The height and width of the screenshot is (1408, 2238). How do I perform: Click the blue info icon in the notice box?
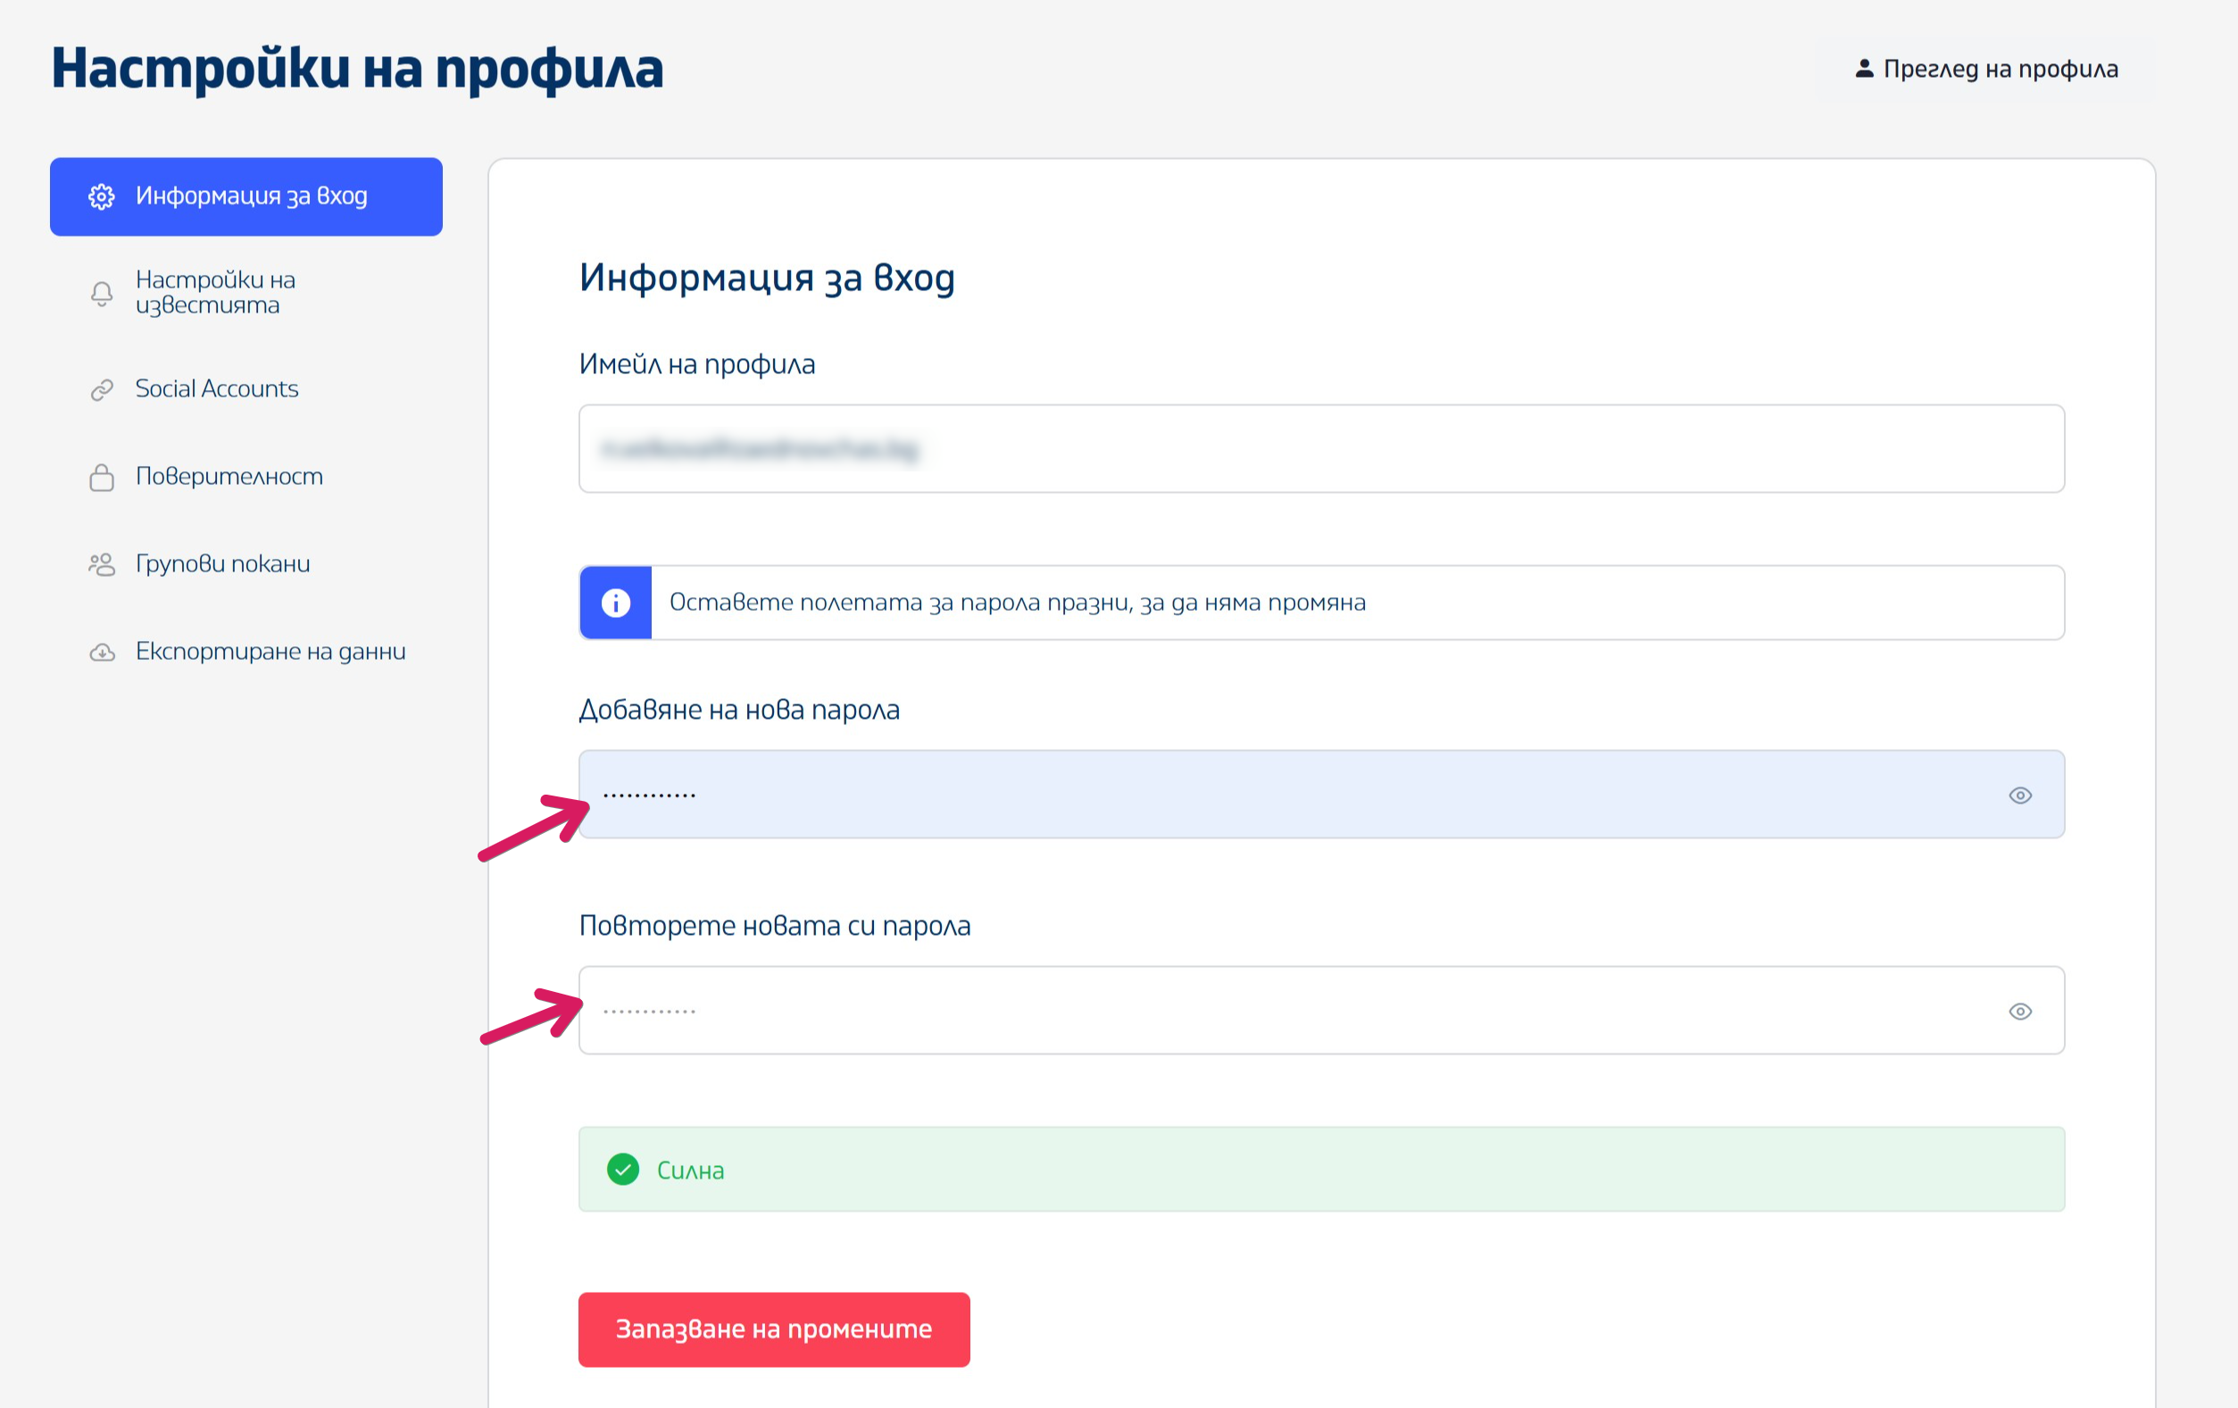pos(615,603)
